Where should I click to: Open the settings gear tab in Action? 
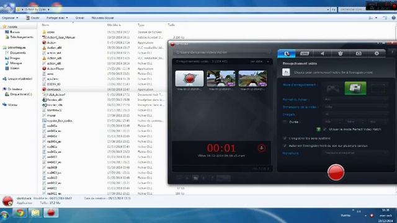tap(377, 54)
